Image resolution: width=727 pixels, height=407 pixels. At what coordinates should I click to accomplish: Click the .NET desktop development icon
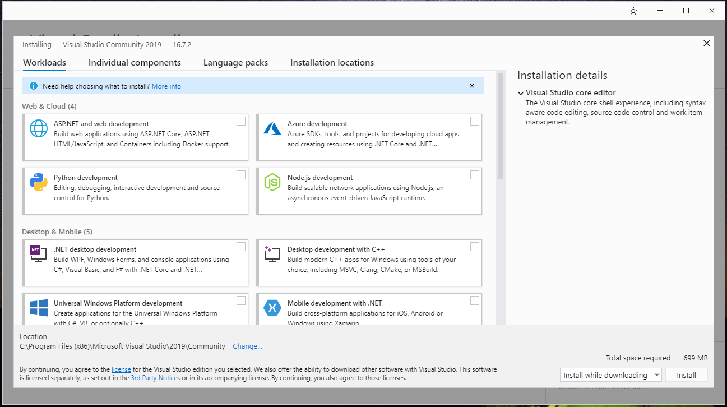point(39,254)
